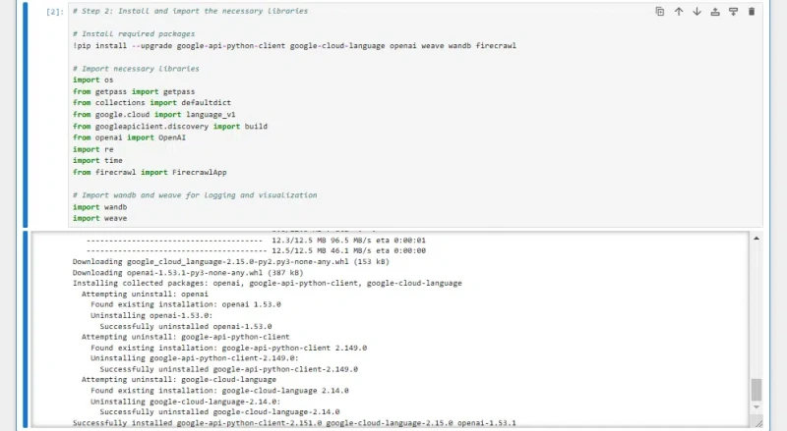Click the '# Step 2' comment line
Screen dimensions: 787x431
coord(190,11)
